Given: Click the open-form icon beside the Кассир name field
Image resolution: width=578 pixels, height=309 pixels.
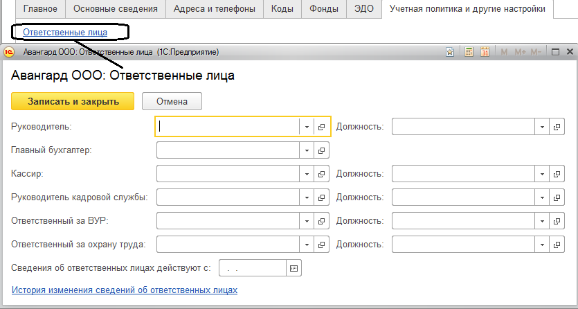Looking at the screenshot, I should coord(321,173).
